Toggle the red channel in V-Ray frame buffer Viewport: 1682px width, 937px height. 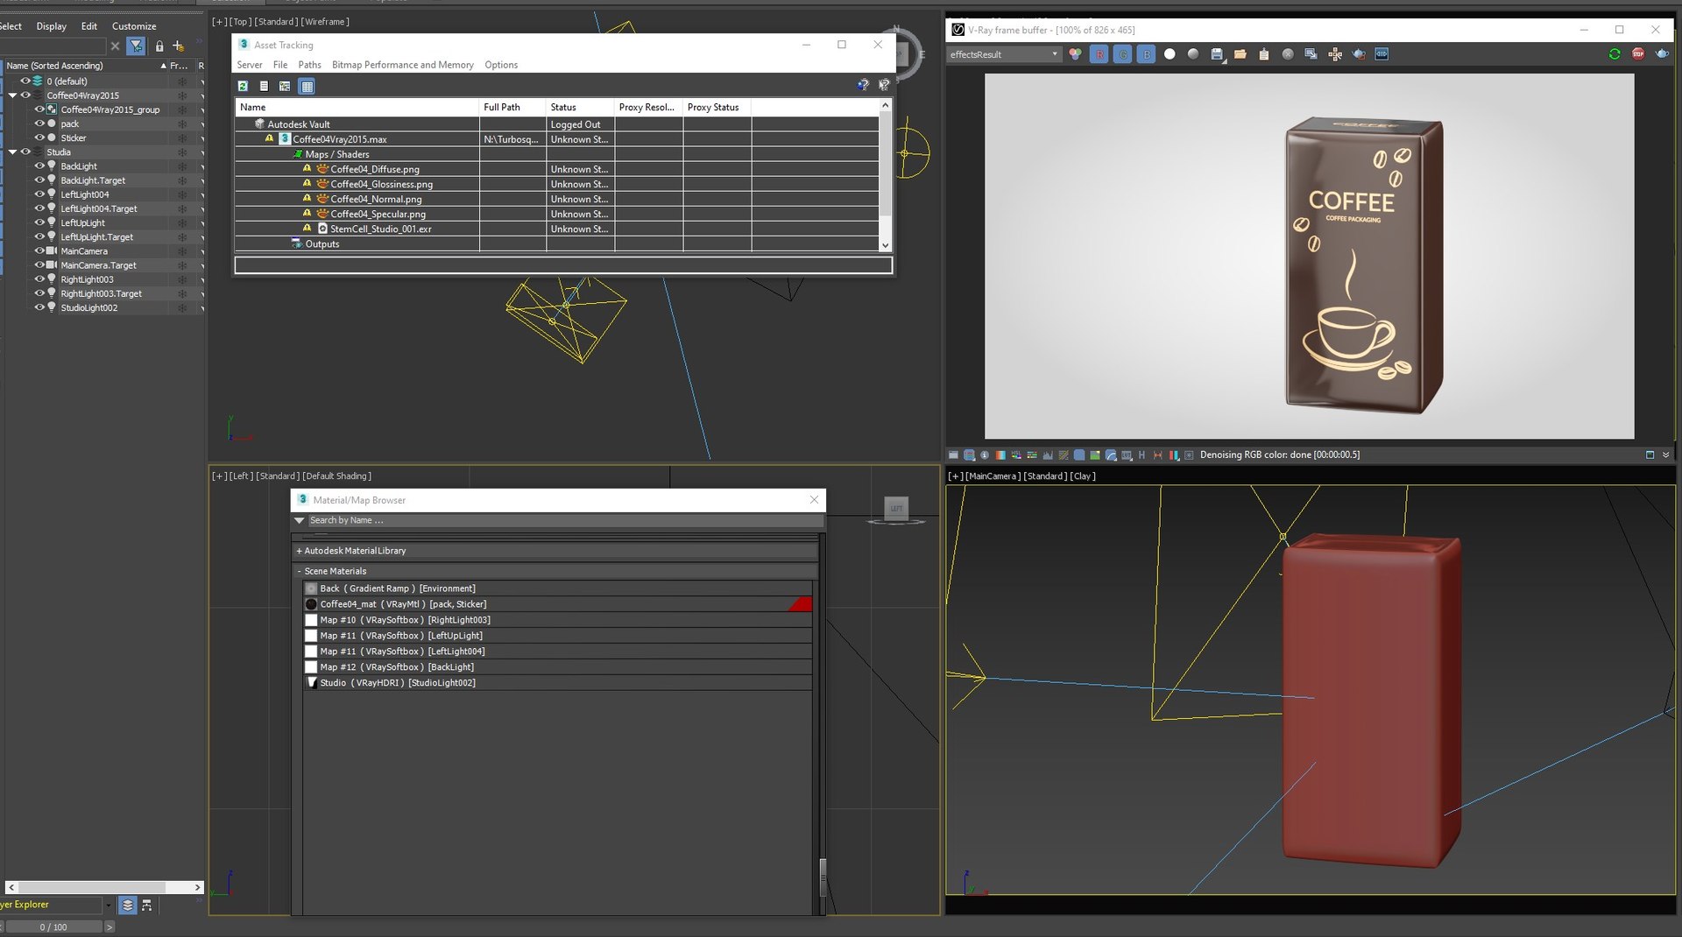click(1099, 54)
